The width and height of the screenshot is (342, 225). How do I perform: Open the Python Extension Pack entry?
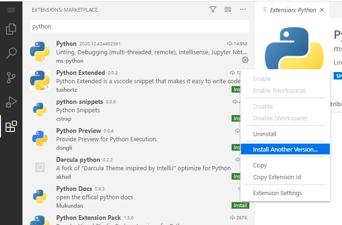[139, 218]
